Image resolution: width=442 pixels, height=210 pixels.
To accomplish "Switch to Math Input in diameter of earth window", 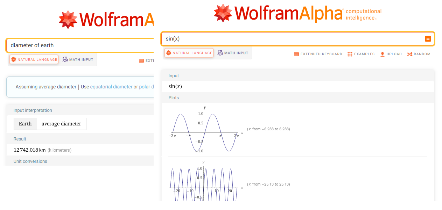I will (x=78, y=60).
